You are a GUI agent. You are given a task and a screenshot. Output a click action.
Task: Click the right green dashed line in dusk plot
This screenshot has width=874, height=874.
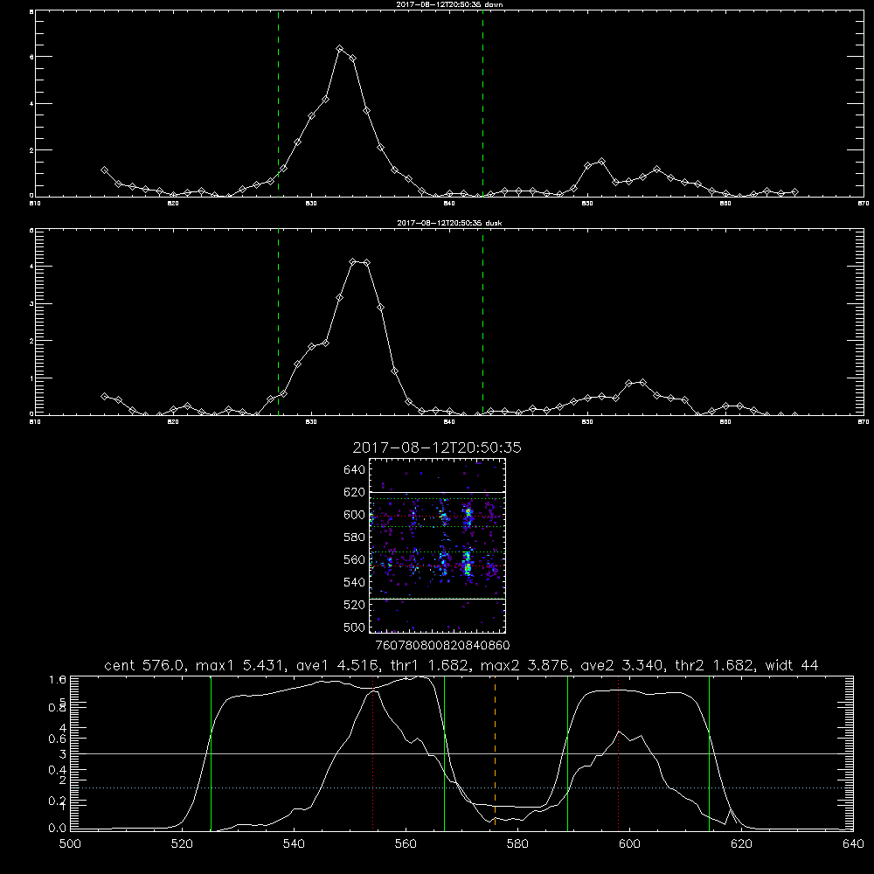pos(482,322)
